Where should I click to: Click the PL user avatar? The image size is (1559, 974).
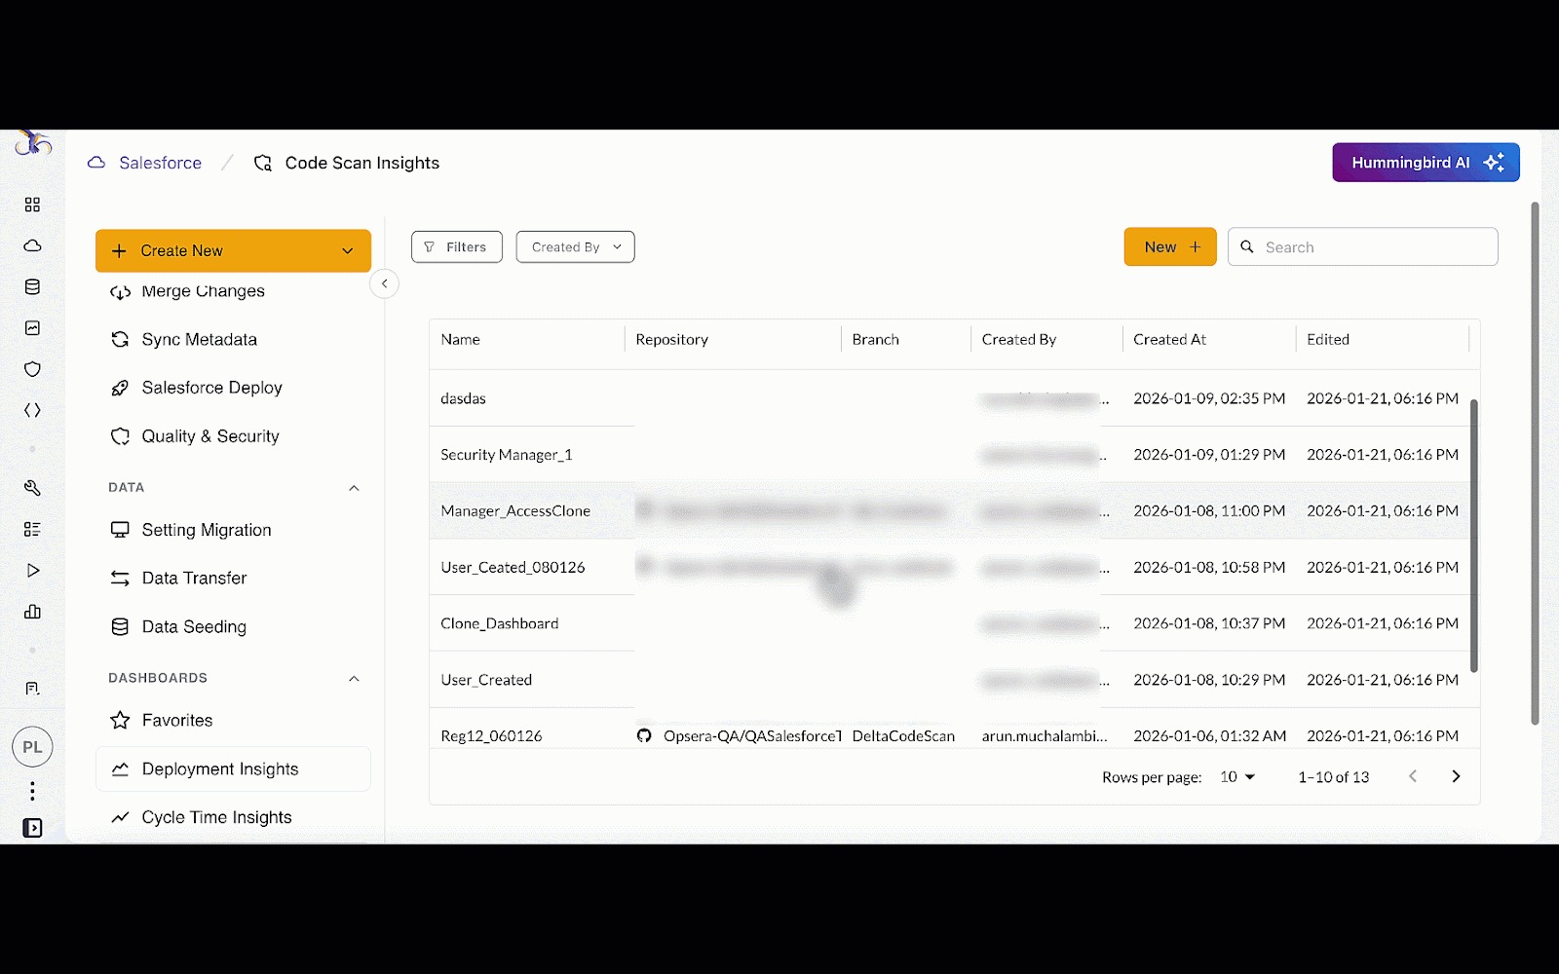(32, 747)
